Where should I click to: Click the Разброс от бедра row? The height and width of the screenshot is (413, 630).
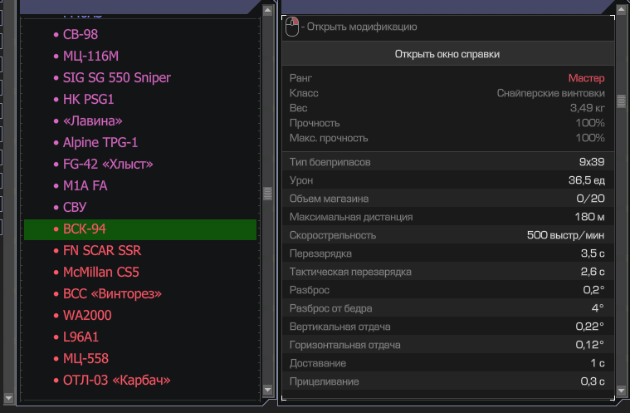447,308
